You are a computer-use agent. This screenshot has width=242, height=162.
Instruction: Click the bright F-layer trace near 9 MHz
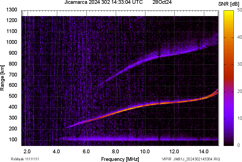pos(131,109)
